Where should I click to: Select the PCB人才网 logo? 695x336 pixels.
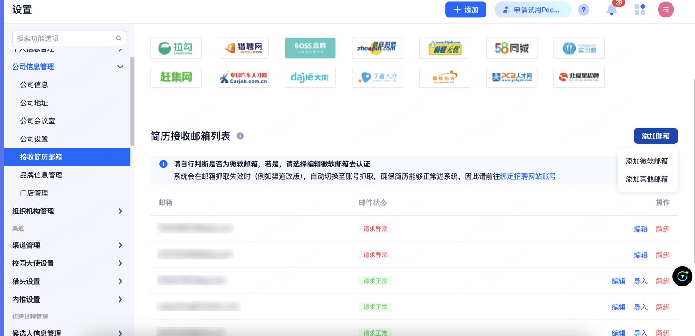pos(512,77)
